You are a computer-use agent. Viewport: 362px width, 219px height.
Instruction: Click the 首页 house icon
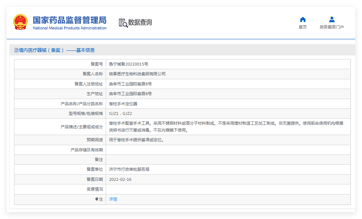click(303, 19)
